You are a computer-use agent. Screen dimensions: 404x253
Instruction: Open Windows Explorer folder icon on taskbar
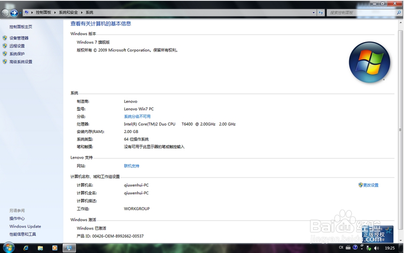click(40, 248)
